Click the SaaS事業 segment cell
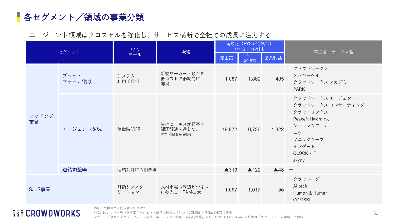 [69, 189]
